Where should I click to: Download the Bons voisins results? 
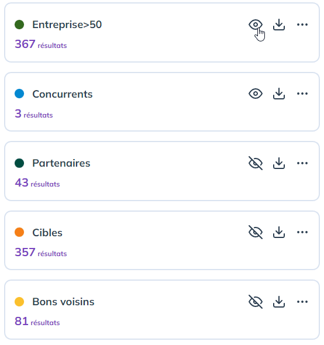coord(279,302)
